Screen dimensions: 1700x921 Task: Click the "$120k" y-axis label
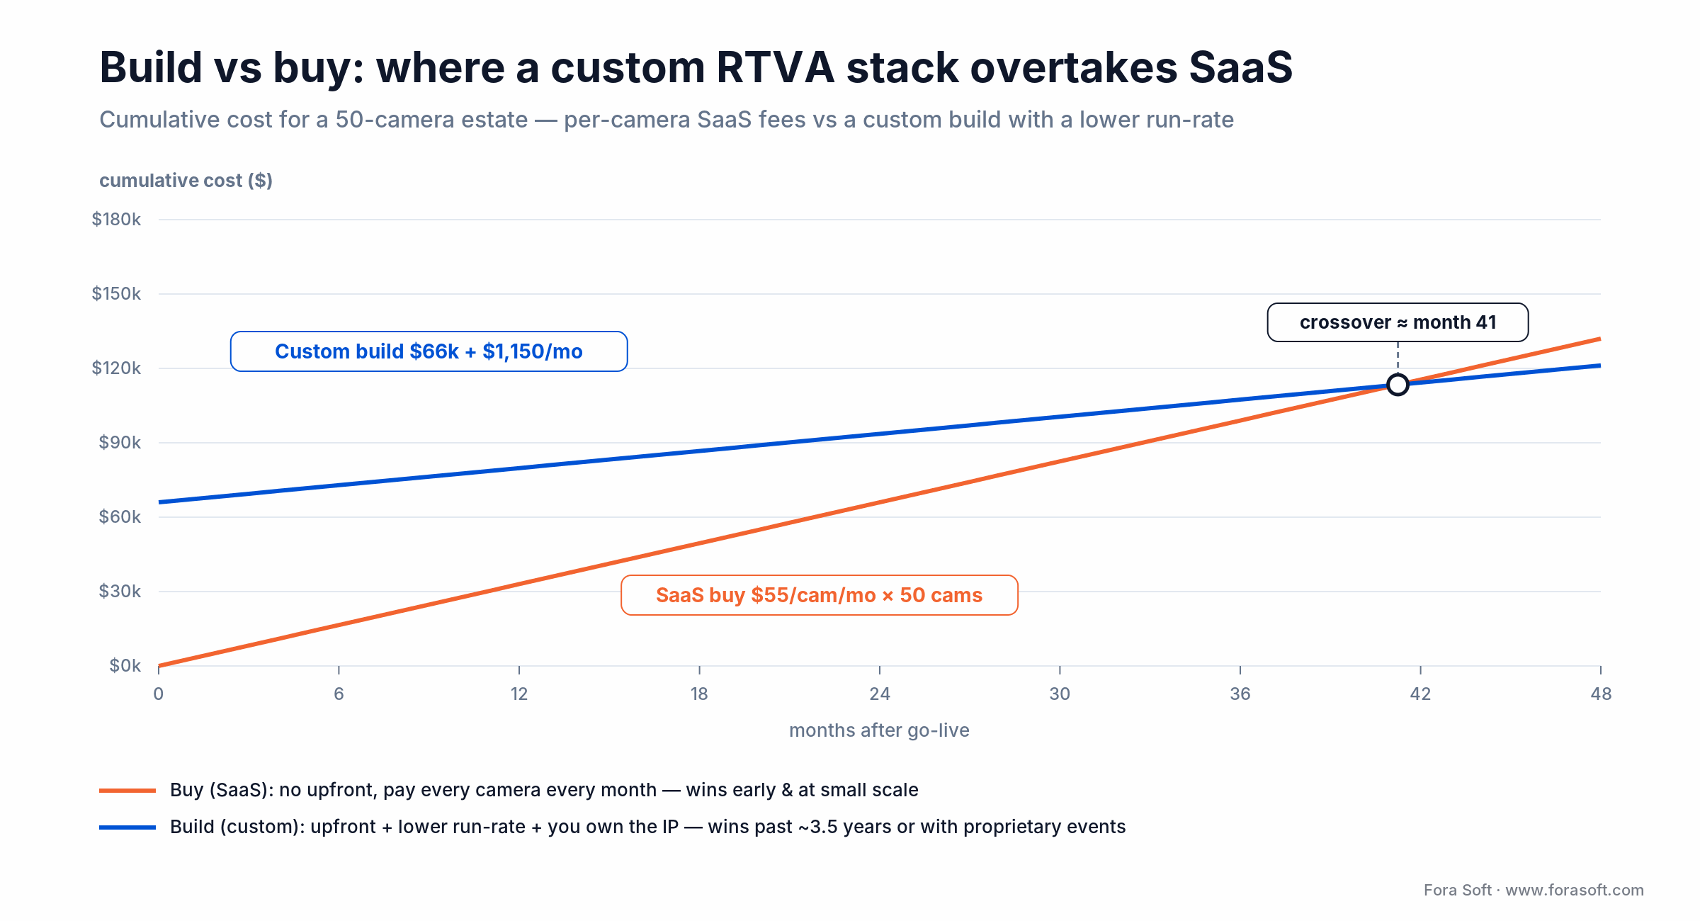tap(116, 368)
